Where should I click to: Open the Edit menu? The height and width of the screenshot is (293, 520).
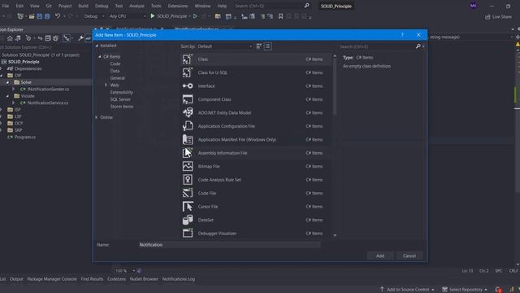point(19,6)
